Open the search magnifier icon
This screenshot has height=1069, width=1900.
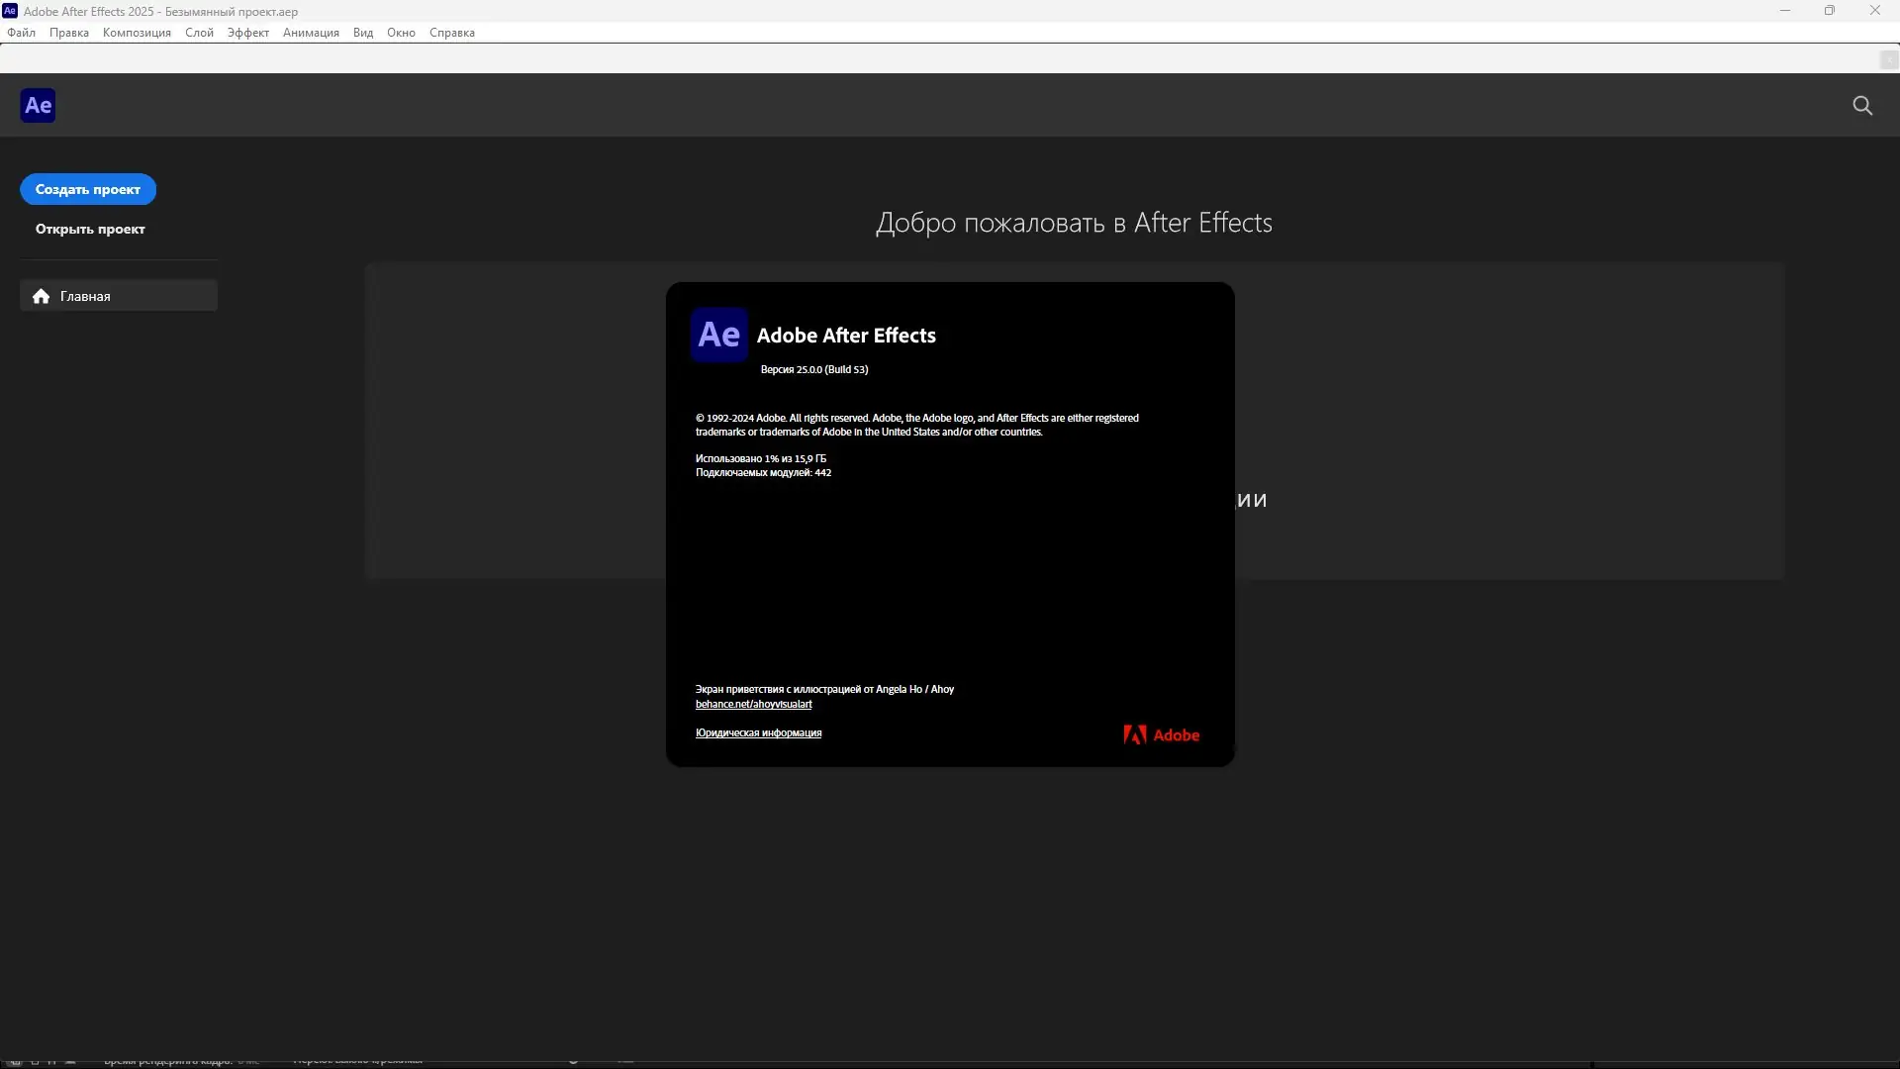pyautogui.click(x=1862, y=106)
